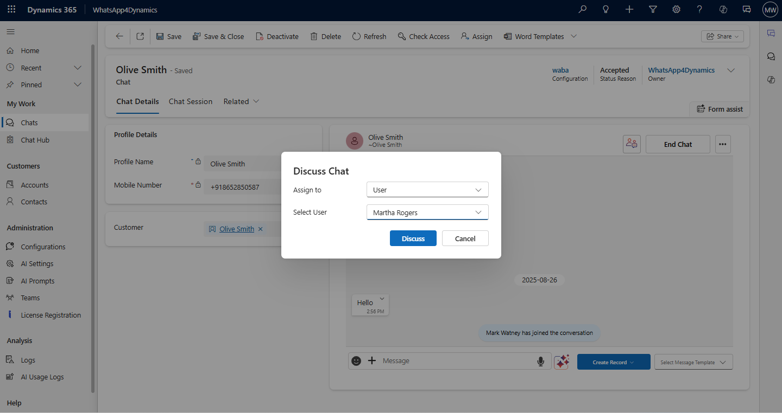Open the app launcher waffle icon
782x413 pixels.
11,10
